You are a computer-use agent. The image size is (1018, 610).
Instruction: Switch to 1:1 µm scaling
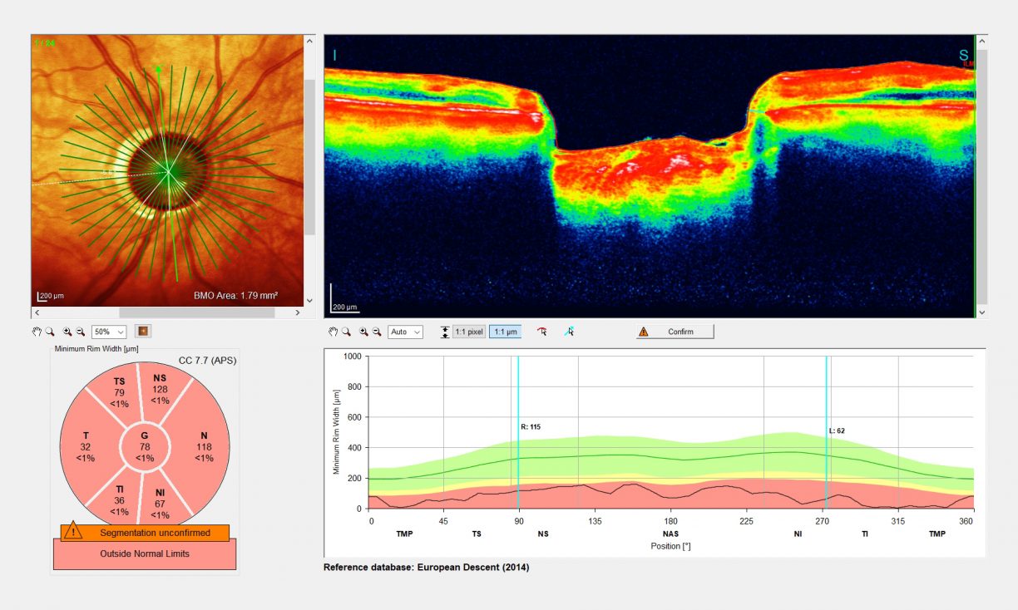click(506, 332)
